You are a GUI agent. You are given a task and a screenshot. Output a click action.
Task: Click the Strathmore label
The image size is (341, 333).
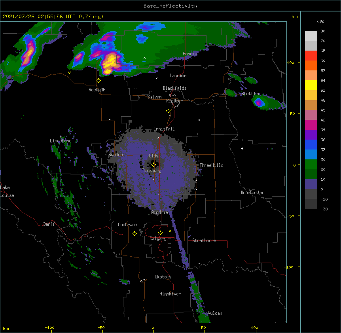[204, 240]
